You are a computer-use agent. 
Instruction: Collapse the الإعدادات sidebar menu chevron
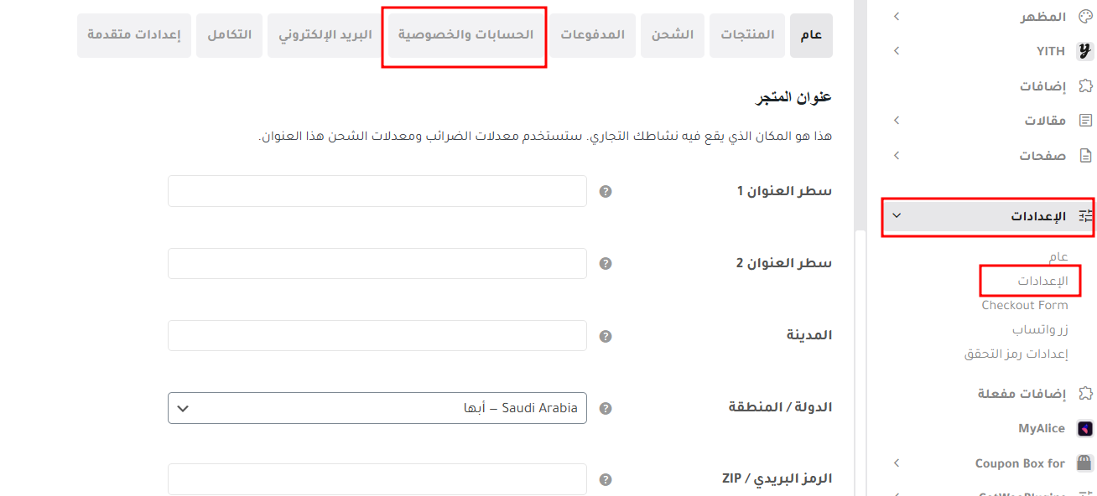(897, 216)
